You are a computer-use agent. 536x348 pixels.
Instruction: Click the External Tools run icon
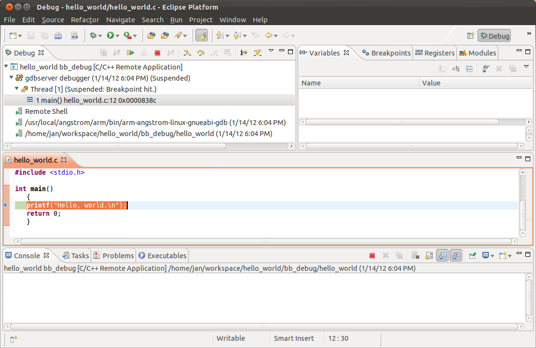coord(127,35)
